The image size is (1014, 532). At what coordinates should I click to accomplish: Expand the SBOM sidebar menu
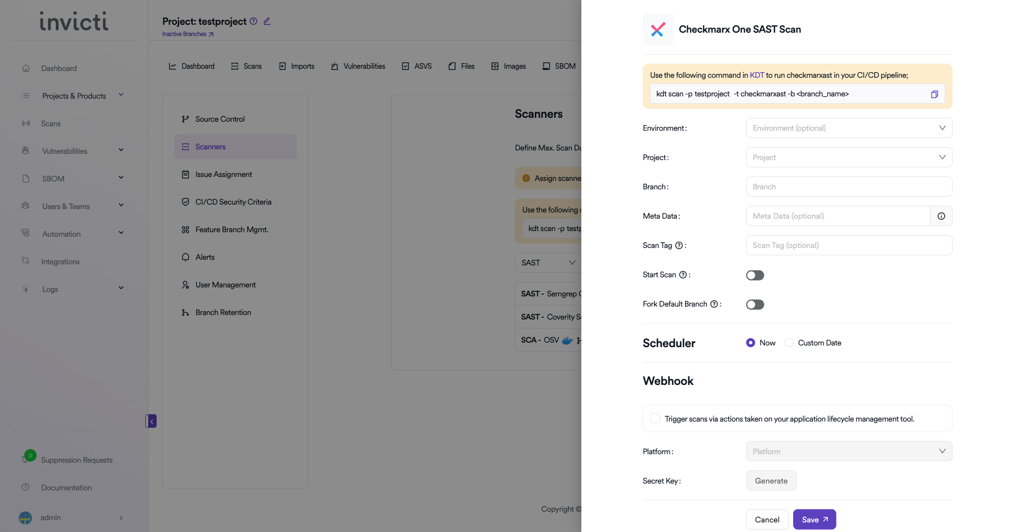(121, 178)
